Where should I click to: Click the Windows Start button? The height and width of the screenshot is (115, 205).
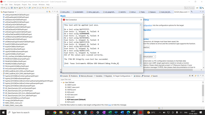3,112
